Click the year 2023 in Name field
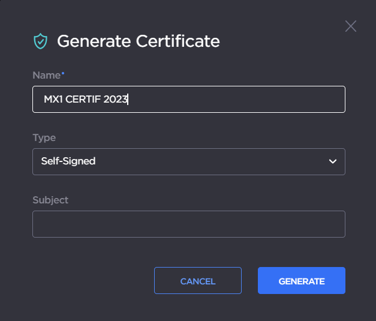 (116, 100)
